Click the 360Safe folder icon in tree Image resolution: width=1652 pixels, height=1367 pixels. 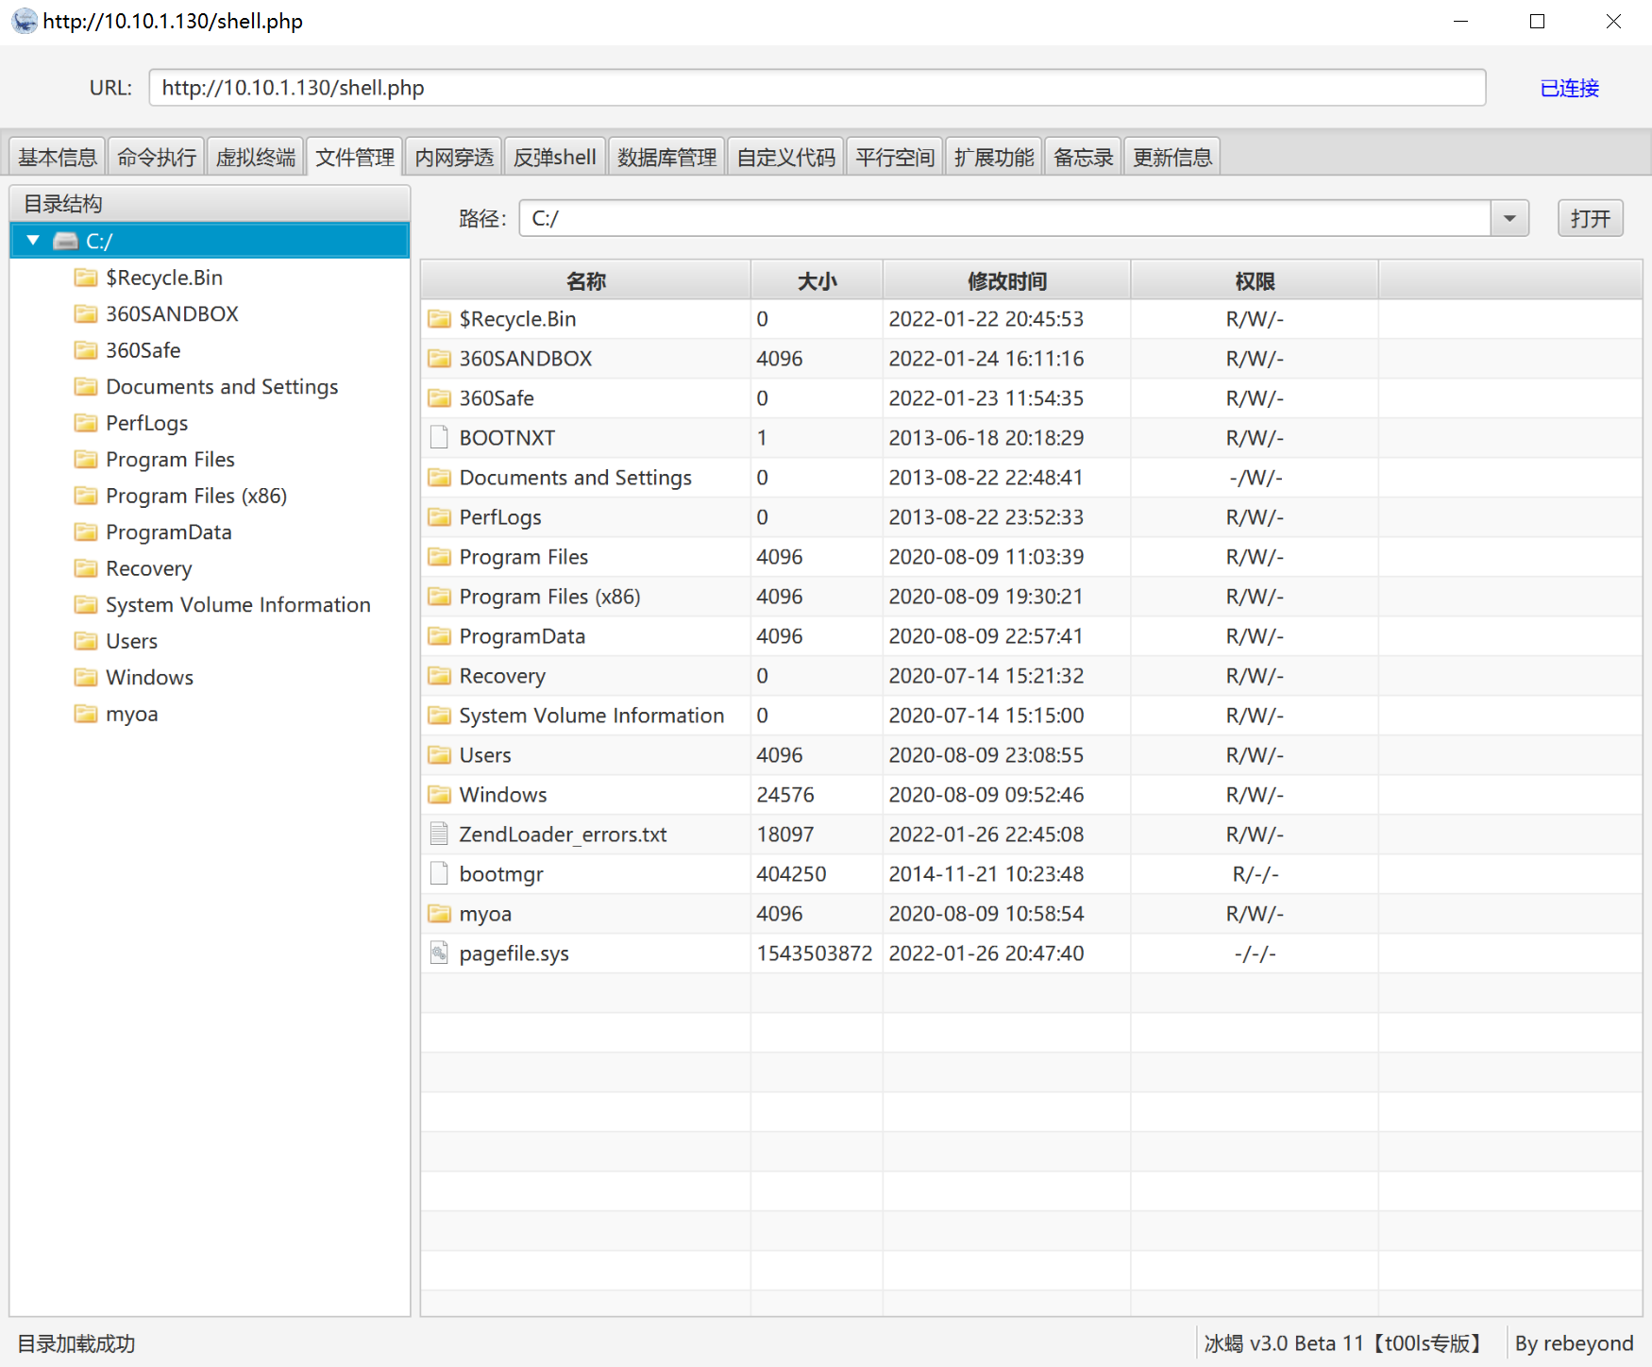(86, 350)
